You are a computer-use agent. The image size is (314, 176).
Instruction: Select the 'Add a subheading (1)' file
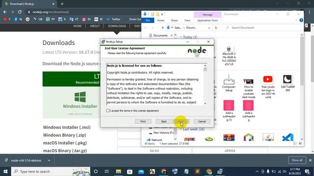pyautogui.click(x=229, y=110)
